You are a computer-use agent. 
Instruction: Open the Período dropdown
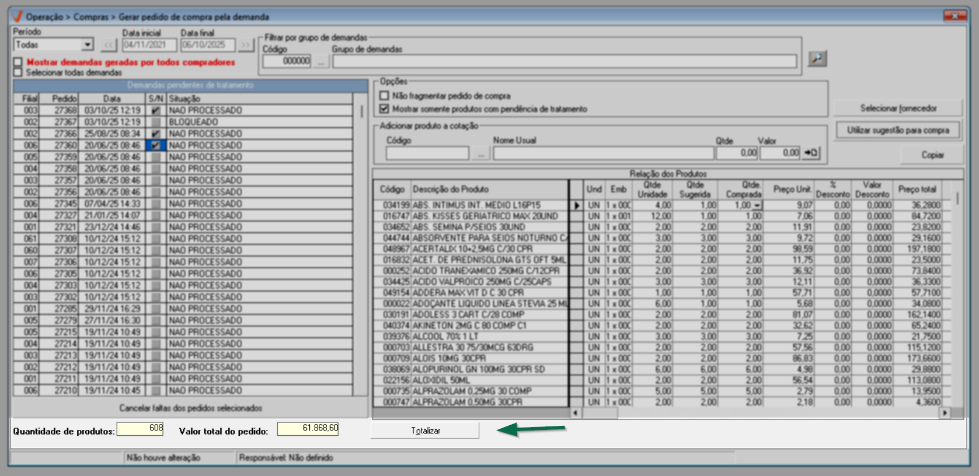87,45
